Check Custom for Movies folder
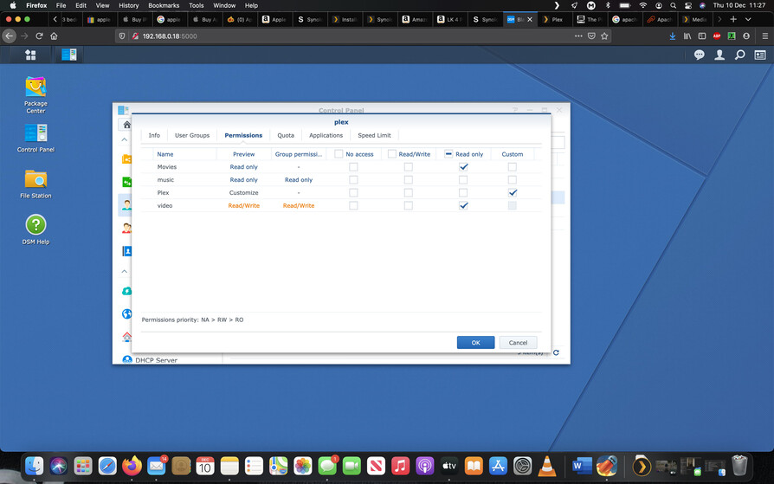Viewport: 774px width, 484px height. 513,167
